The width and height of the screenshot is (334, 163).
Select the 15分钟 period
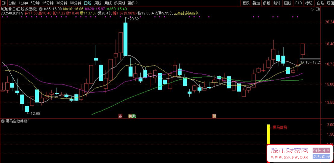click(48, 3)
